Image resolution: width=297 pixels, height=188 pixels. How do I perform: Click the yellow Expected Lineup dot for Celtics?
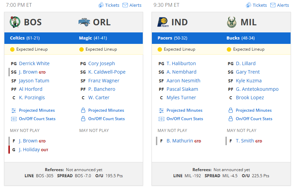pyautogui.click(x=12, y=50)
